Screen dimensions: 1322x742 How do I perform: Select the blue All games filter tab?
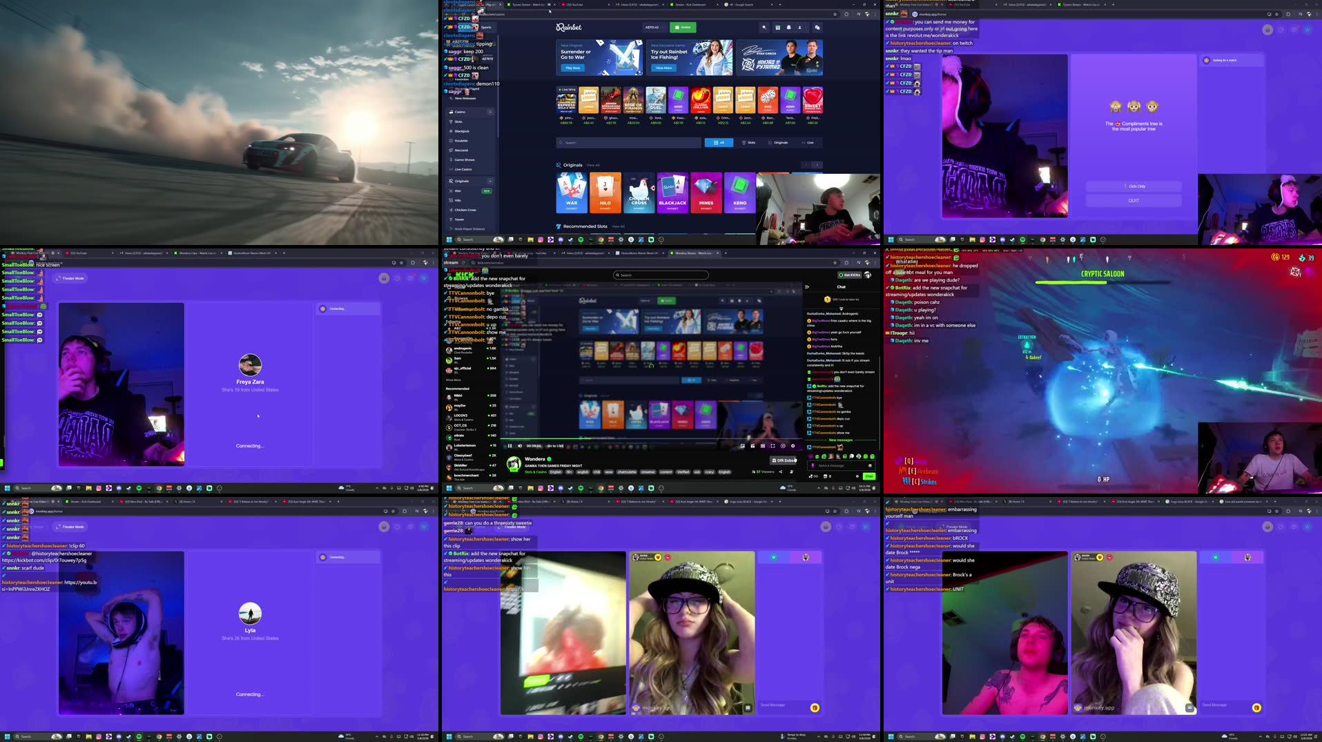pos(719,142)
